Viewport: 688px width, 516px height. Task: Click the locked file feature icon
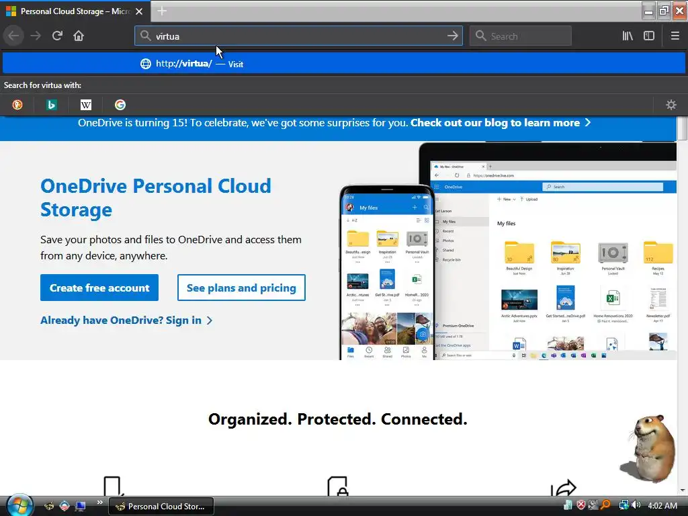click(337, 486)
